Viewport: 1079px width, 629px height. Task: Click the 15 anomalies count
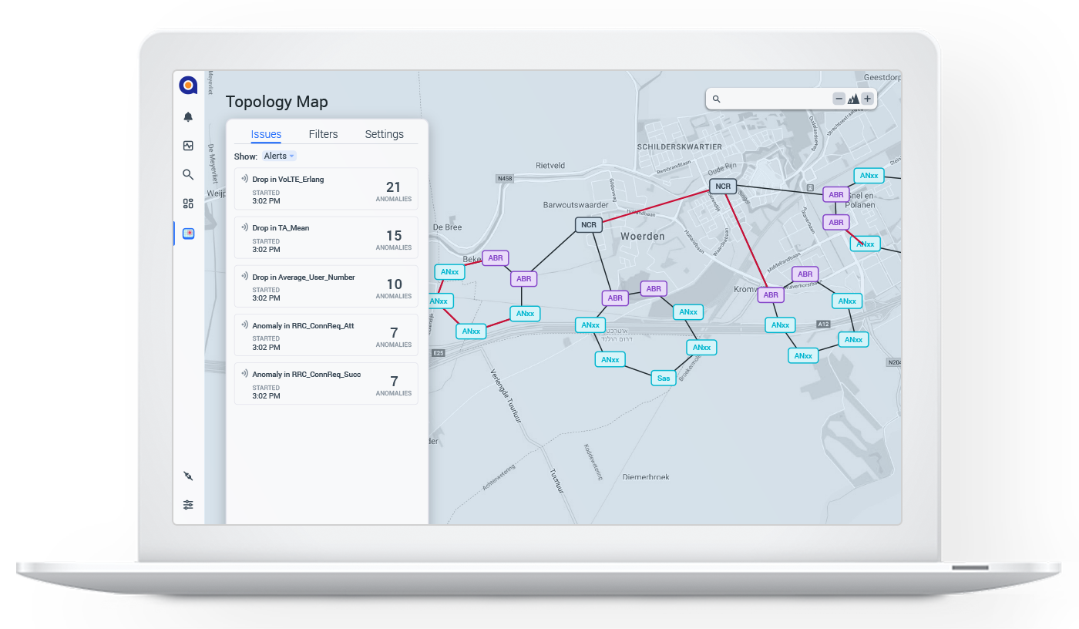394,235
